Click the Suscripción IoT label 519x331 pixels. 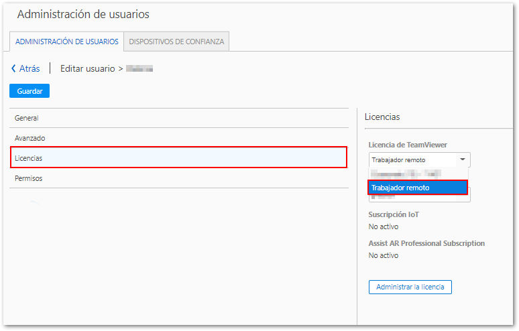(394, 214)
